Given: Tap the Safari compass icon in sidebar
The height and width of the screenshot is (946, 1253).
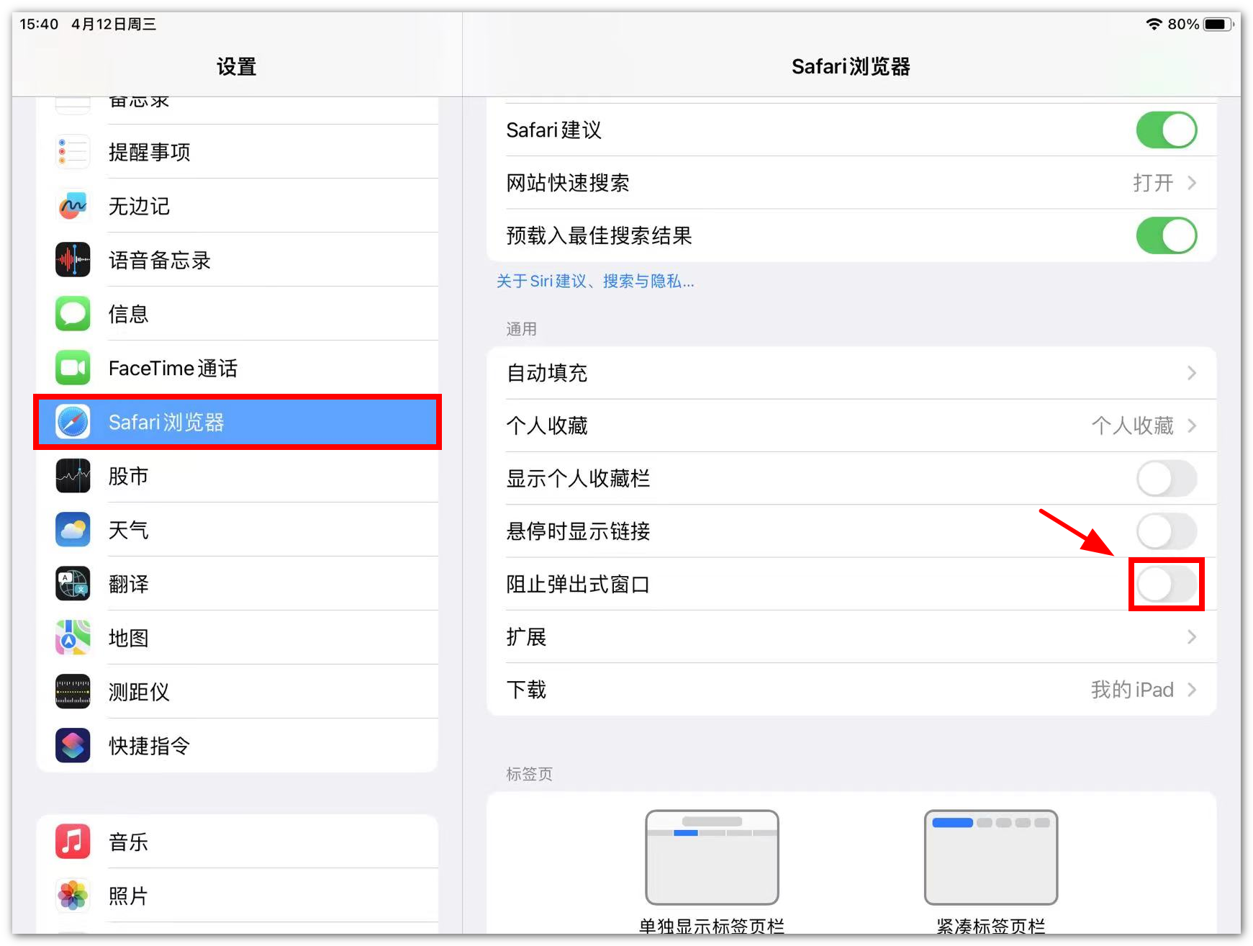Looking at the screenshot, I should [73, 422].
